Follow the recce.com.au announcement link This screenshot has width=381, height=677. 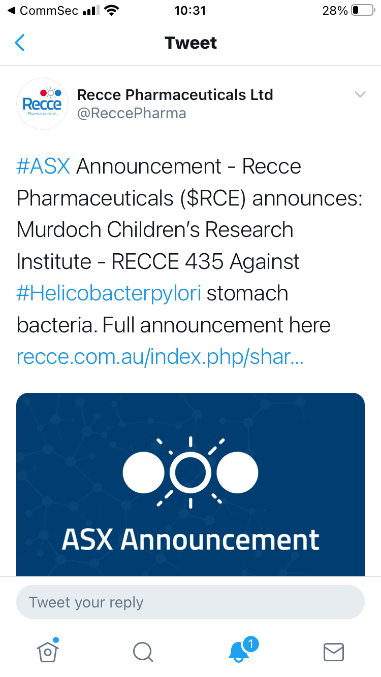click(160, 357)
